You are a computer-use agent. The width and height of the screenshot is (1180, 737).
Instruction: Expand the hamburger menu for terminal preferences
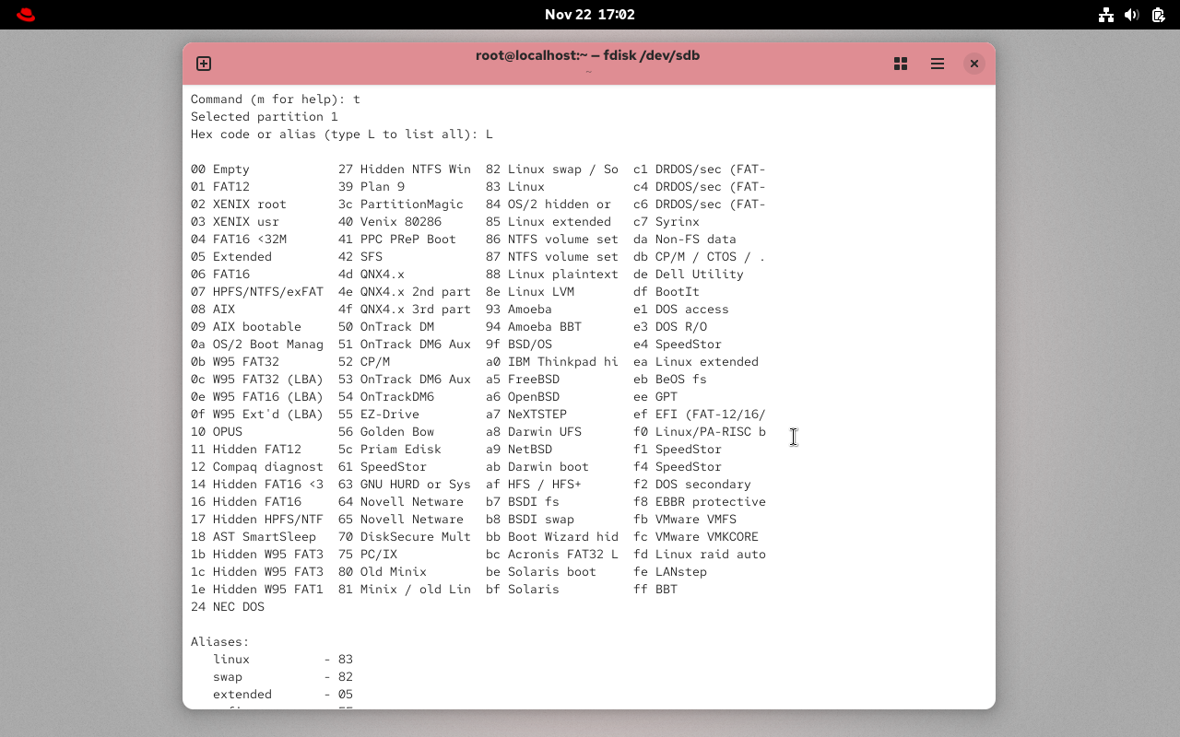point(937,64)
